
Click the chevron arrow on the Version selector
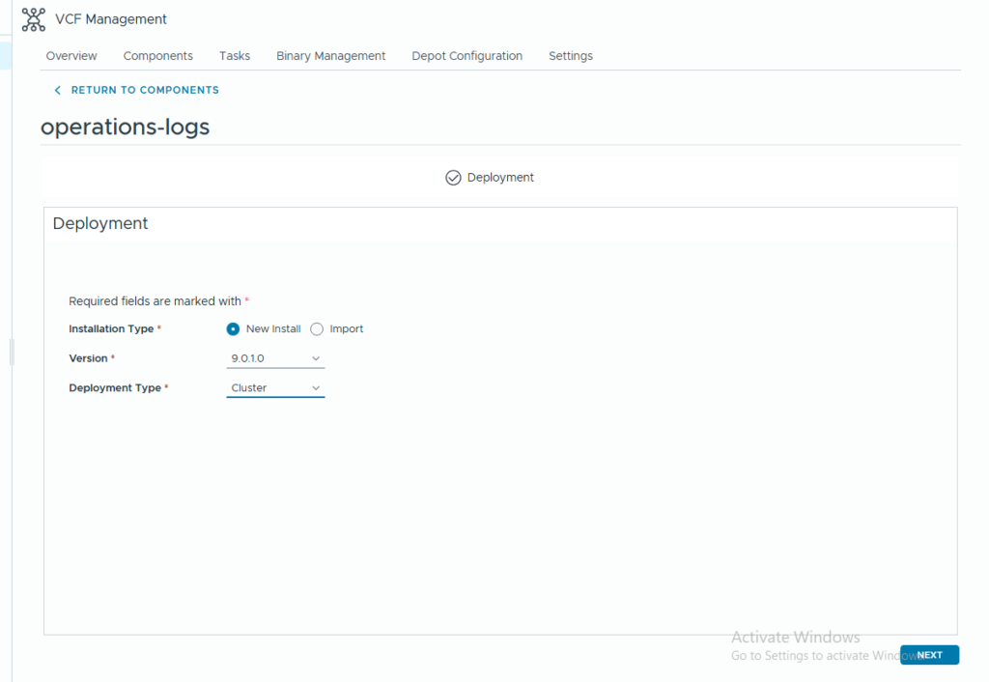coord(316,358)
